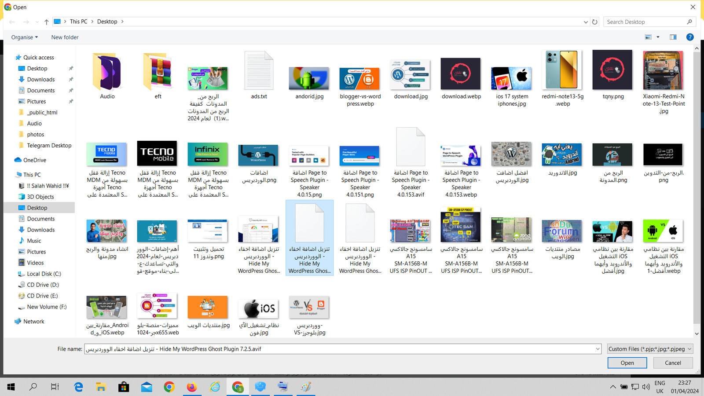Click the Search Desktop field
This screenshot has height=396, width=704.
click(x=645, y=22)
